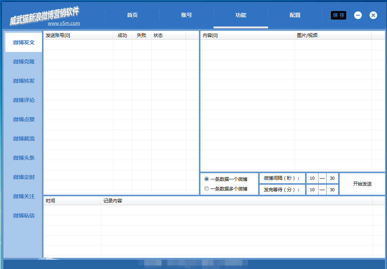Switch to the 账号 tab
This screenshot has height=269, width=387.
(x=187, y=15)
